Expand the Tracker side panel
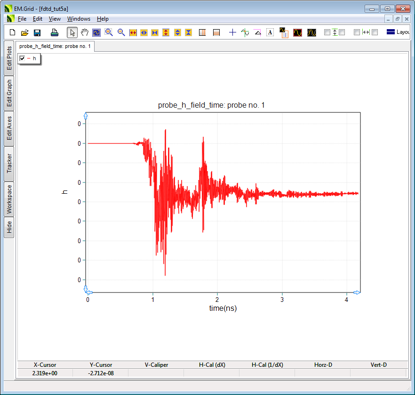The image size is (415, 395). pyautogui.click(x=9, y=164)
